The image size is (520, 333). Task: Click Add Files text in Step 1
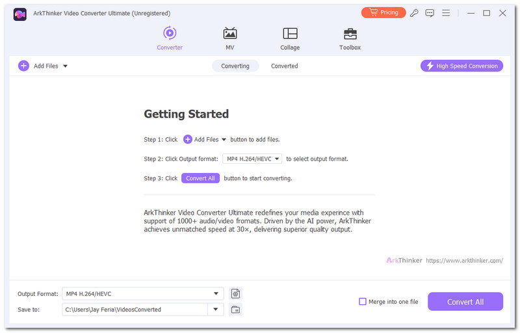pos(206,140)
